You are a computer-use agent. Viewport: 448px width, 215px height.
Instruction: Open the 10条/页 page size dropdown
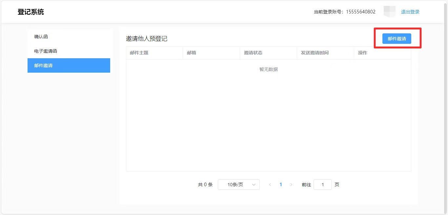[x=239, y=185]
